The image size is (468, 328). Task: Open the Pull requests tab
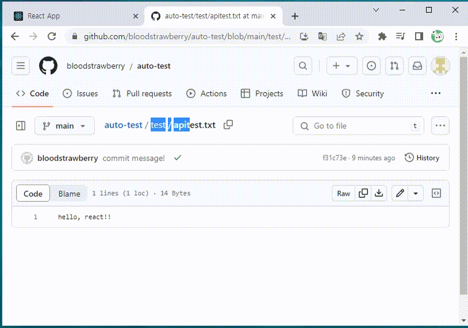coord(142,93)
